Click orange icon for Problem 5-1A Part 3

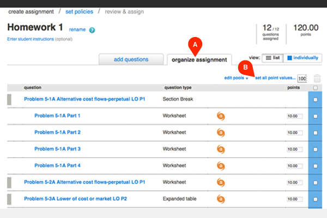(x=221, y=149)
